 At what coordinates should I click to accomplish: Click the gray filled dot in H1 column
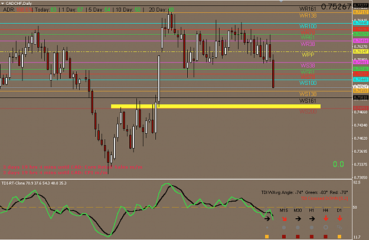(312, 228)
